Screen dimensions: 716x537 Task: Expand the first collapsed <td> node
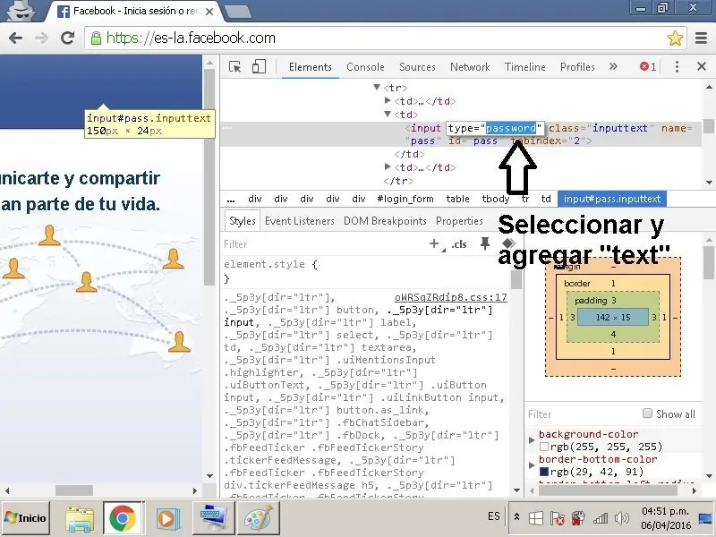click(388, 100)
